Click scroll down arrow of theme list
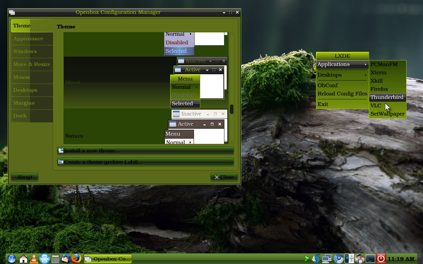This screenshot has height=264, width=423. click(x=232, y=141)
